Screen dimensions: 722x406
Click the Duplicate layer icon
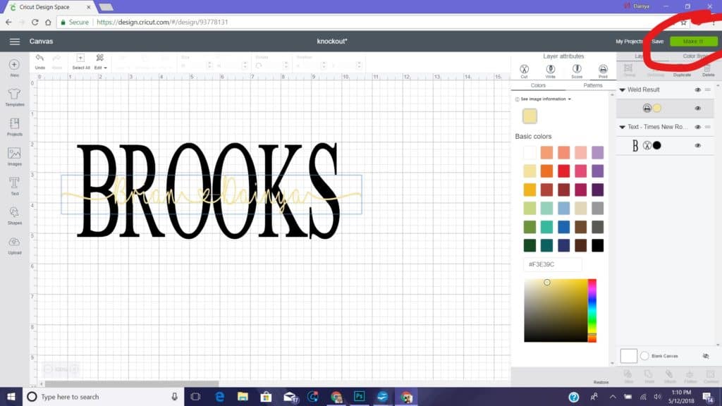(682, 70)
